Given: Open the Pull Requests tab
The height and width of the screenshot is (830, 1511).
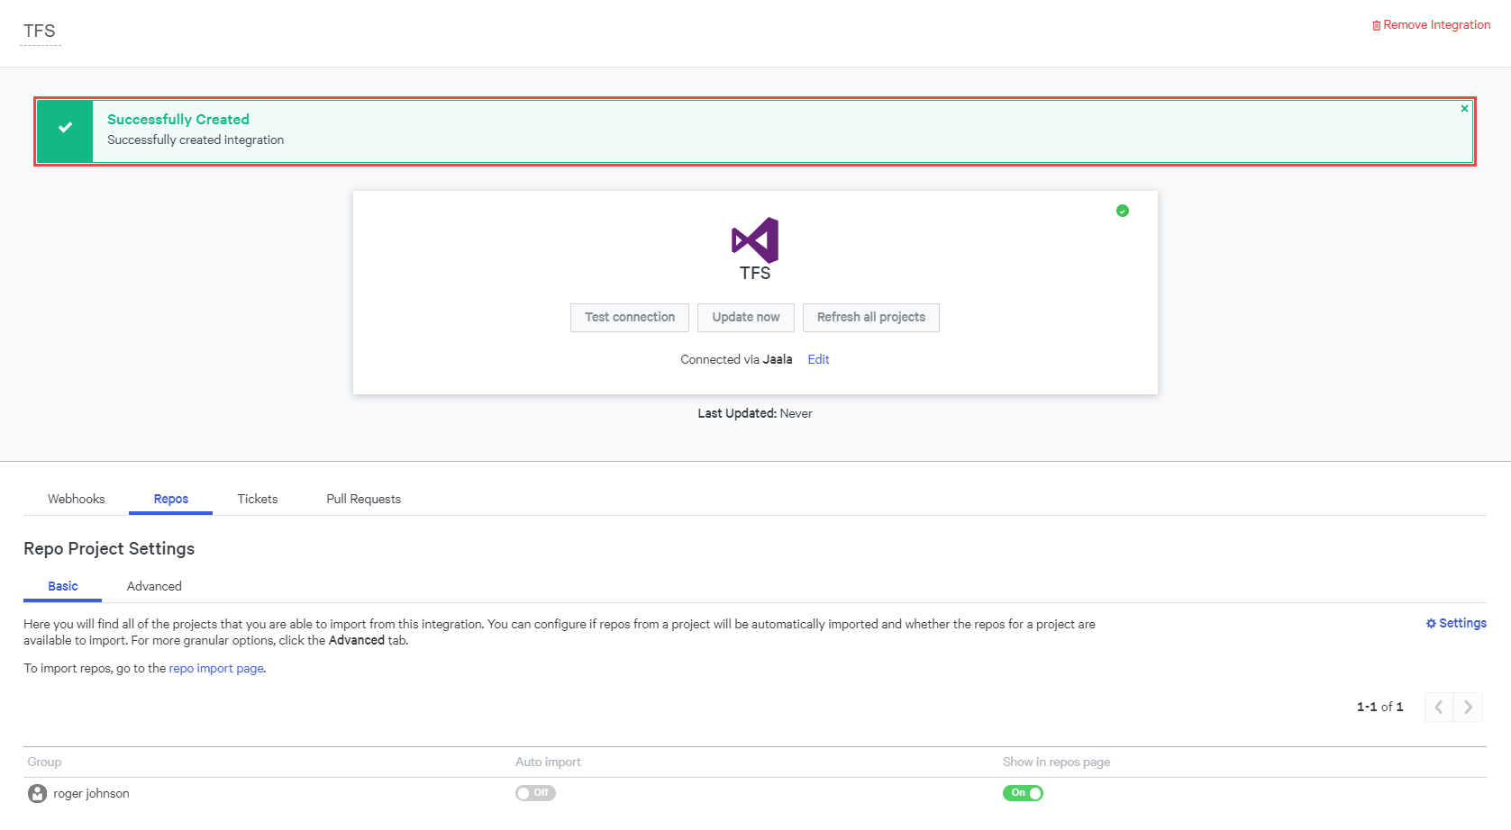Looking at the screenshot, I should coord(364,499).
